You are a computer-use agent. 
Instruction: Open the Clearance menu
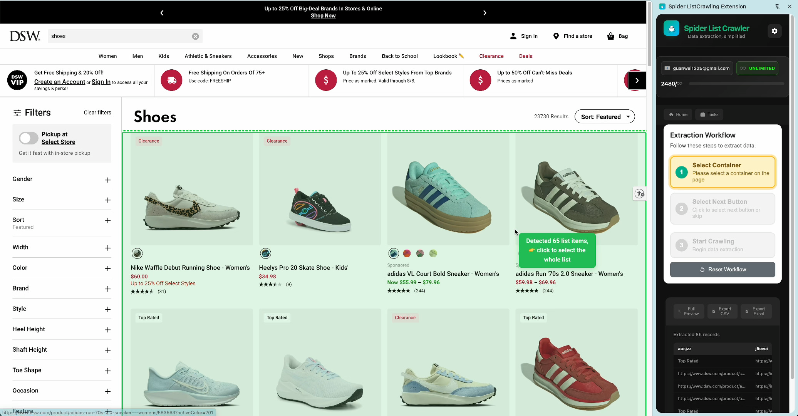click(x=491, y=56)
